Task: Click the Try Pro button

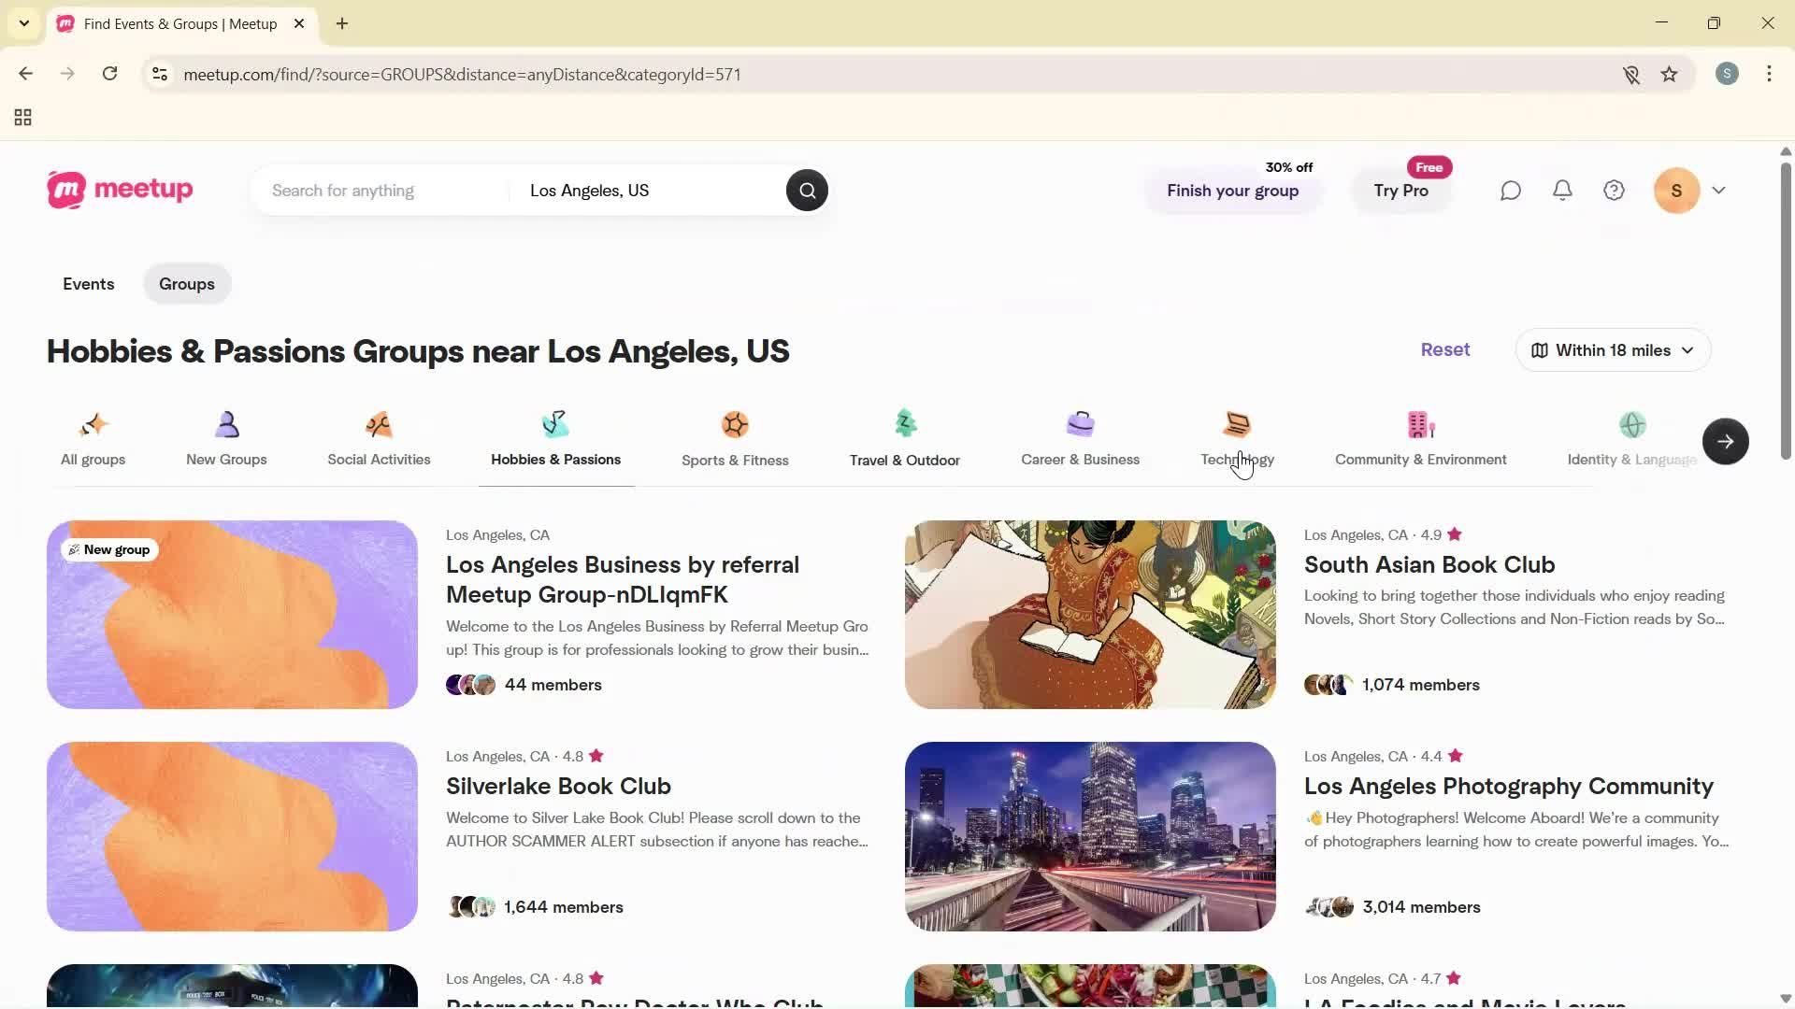Action: (x=1400, y=191)
